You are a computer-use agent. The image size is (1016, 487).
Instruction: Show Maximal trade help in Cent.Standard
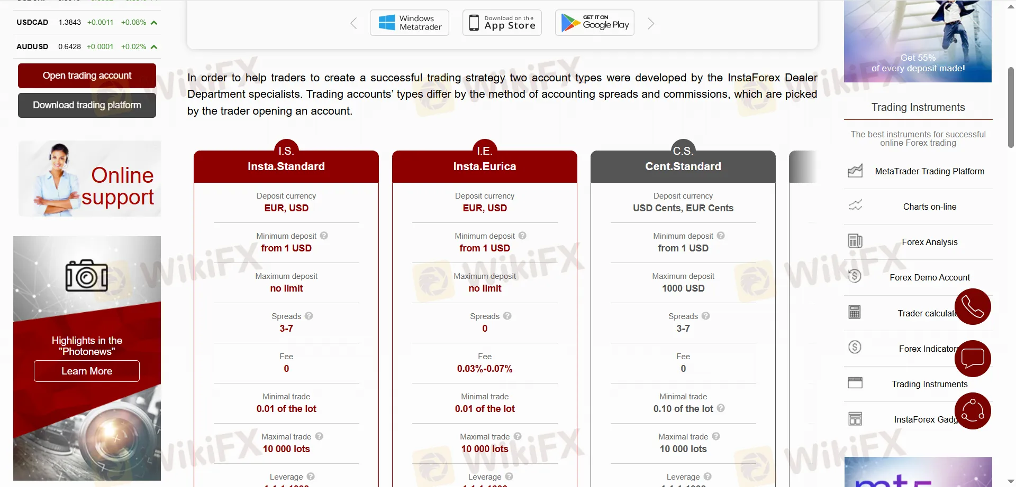(x=716, y=436)
